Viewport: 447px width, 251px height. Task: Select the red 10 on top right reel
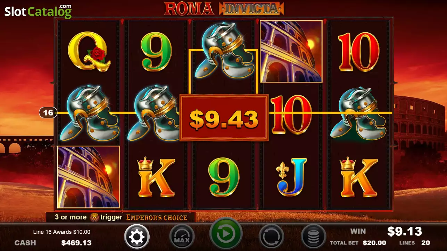[x=358, y=52]
